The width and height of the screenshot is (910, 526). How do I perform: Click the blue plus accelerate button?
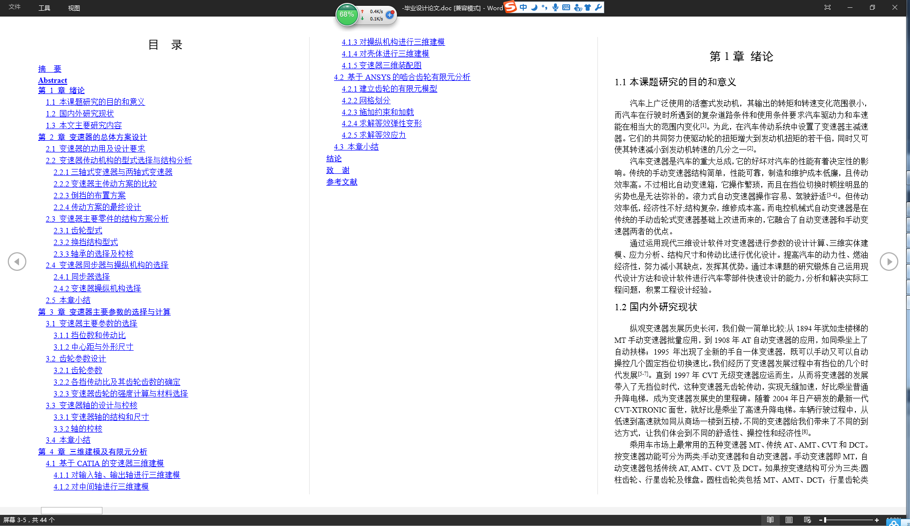point(390,15)
